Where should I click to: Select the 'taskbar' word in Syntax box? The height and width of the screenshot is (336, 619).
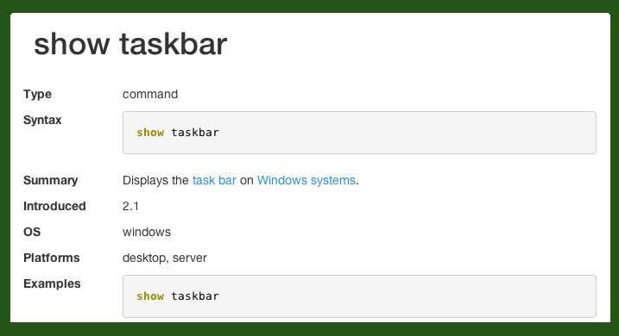[195, 133]
